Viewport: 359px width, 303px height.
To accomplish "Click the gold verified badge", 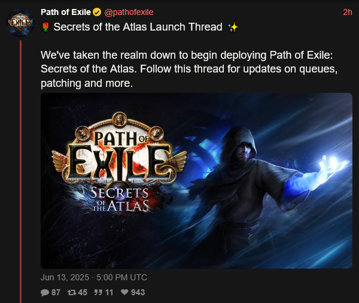I will (x=97, y=12).
